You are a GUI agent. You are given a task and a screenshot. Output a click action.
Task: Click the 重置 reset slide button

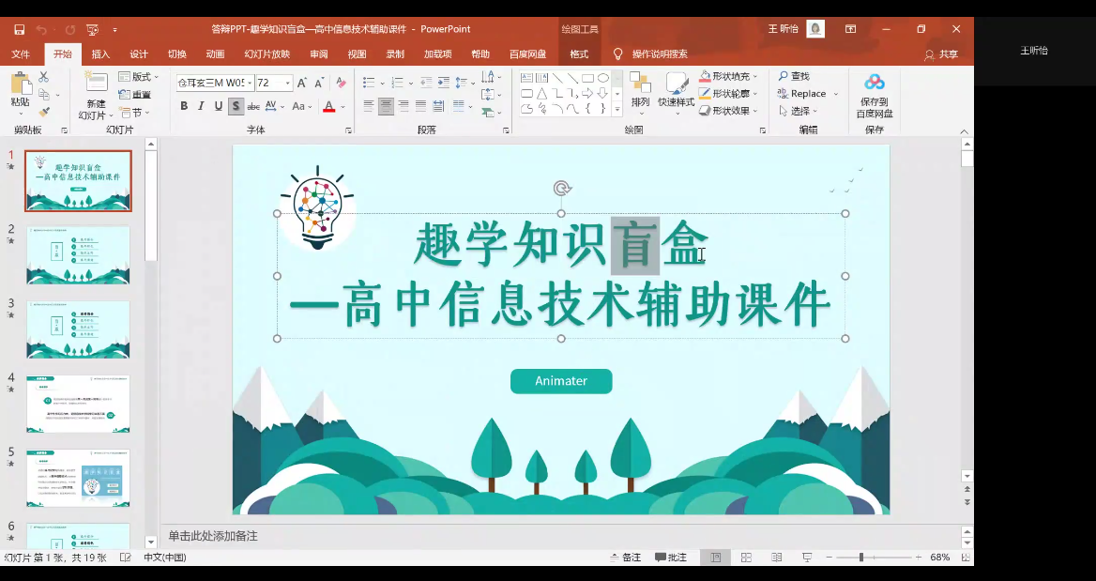pos(134,95)
